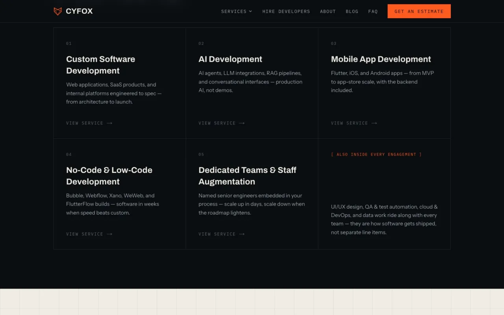Screen dimensions: 504x315
Task: Open Dedicated Teams & Staff Augmentation heading
Action: click(247, 176)
